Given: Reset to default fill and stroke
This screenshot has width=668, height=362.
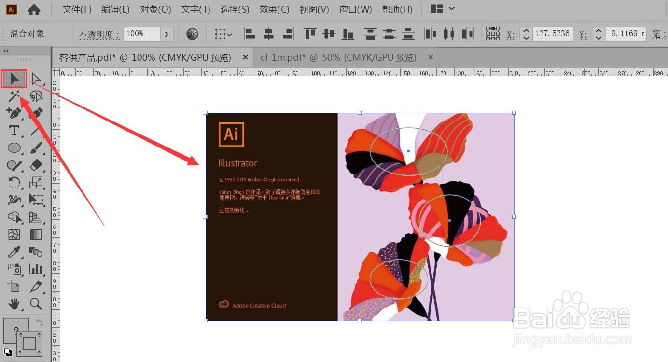Looking at the screenshot, I should (7, 352).
